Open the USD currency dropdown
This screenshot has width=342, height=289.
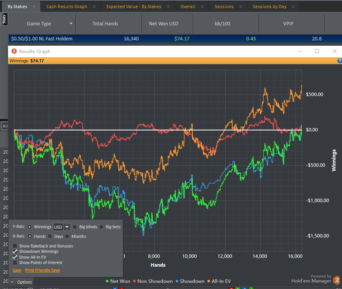coord(67,227)
